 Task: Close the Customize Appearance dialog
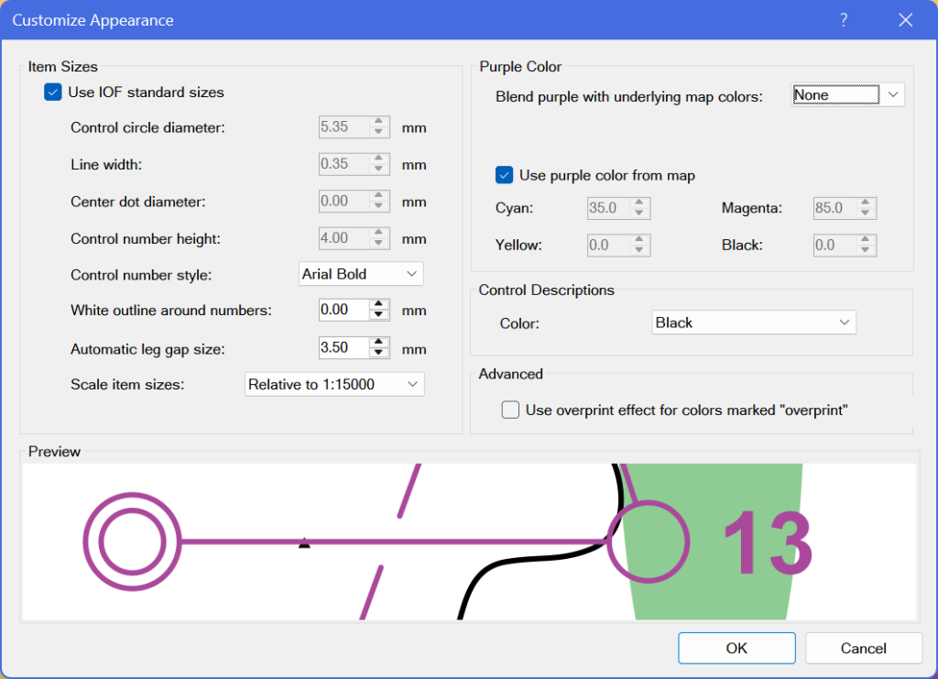coord(905,20)
